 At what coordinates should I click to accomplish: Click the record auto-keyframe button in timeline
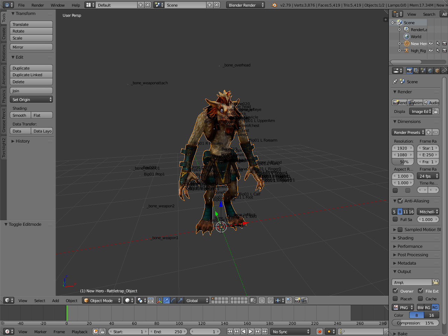tap(319, 331)
